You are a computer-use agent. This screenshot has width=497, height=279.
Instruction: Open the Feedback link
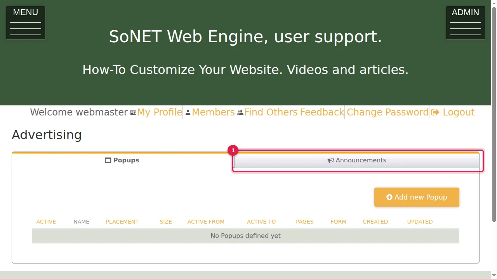322,112
